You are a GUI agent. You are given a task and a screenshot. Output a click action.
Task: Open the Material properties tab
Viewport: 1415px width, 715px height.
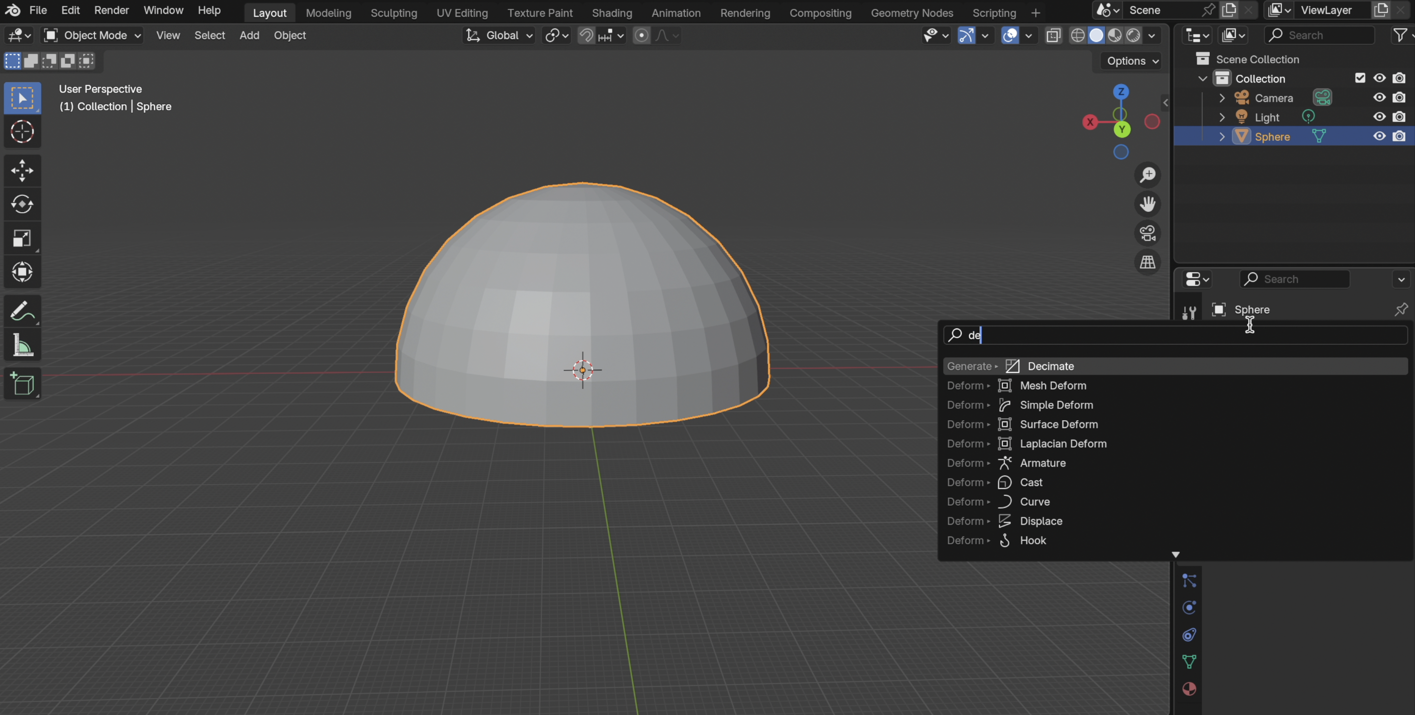tap(1189, 688)
